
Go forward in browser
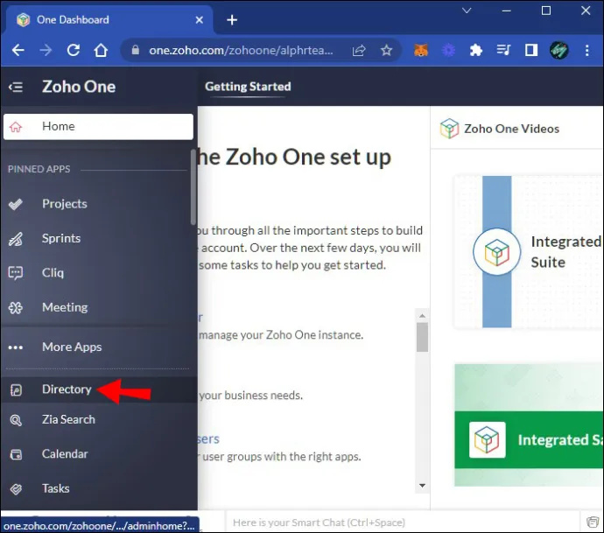pos(46,50)
